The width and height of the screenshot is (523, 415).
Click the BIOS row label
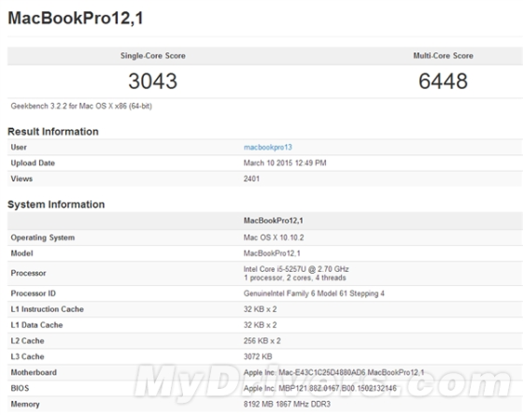(20, 388)
